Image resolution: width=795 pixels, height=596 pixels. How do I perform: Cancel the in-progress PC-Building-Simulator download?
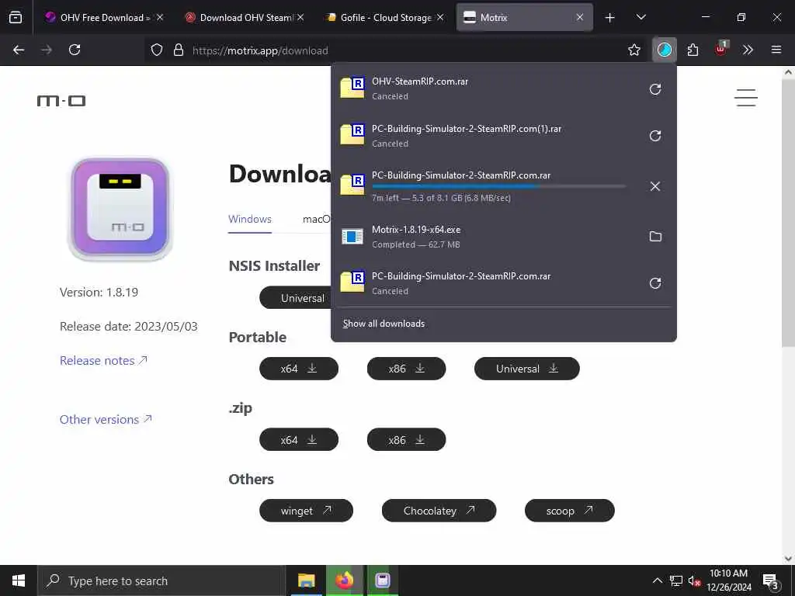[x=655, y=186]
